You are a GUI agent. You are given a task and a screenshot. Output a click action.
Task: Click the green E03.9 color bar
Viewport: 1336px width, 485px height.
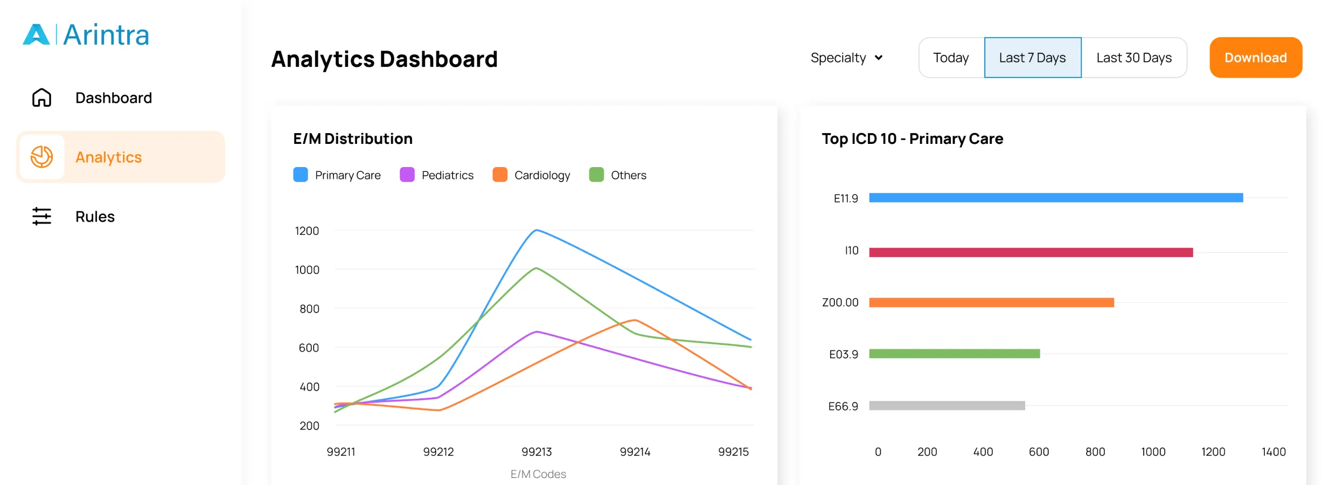[955, 354]
